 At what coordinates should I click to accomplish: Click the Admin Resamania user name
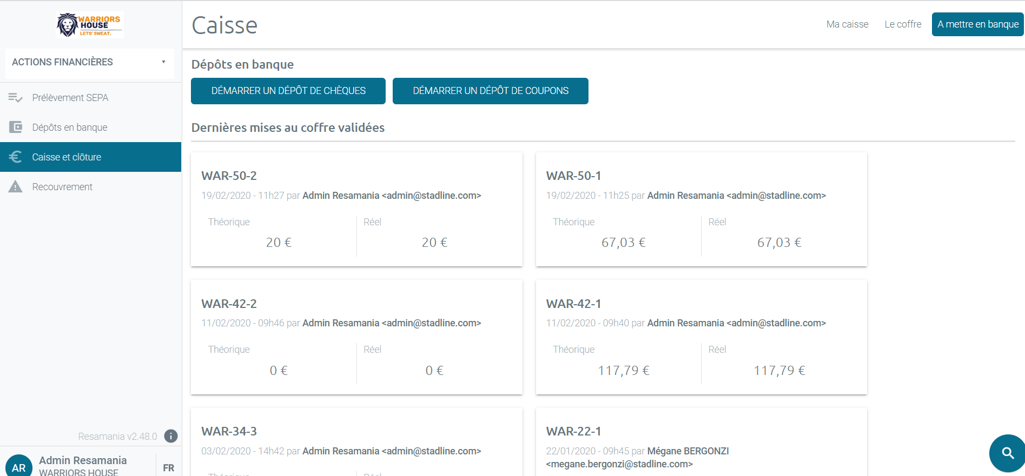(x=83, y=460)
